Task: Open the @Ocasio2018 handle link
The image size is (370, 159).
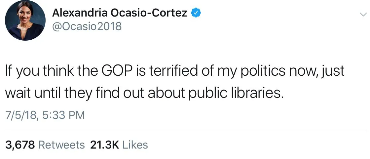Action: [x=87, y=26]
